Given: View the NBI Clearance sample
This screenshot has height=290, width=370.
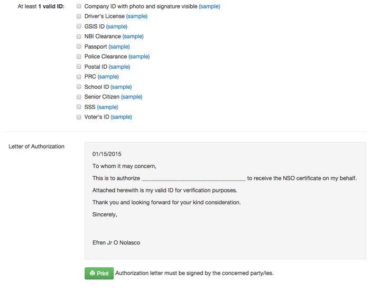Looking at the screenshot, I should pyautogui.click(x=133, y=37).
